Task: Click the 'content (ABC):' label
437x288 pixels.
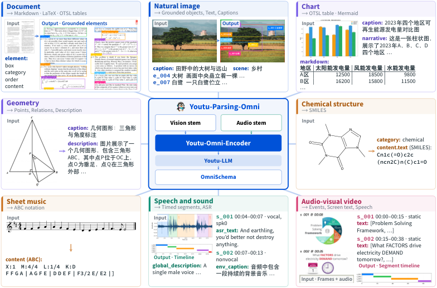Action: [24, 260]
